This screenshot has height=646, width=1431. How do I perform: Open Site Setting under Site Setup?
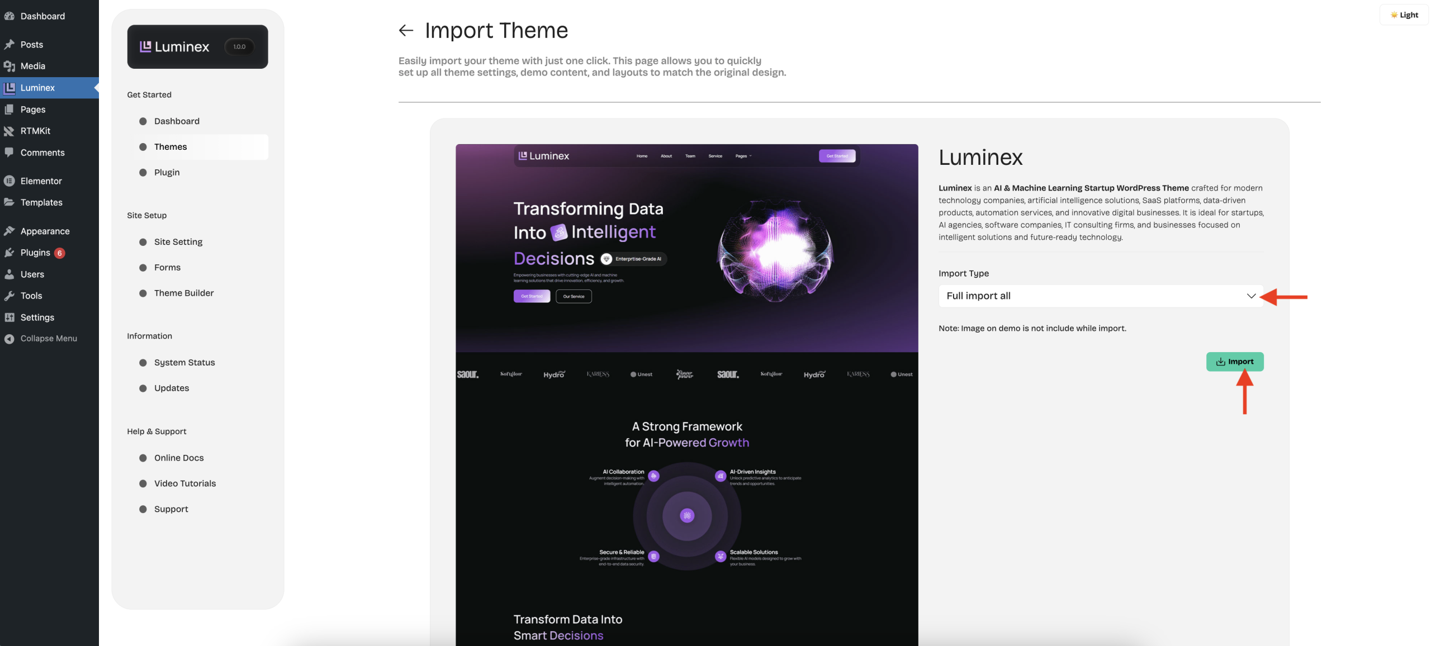(x=178, y=242)
